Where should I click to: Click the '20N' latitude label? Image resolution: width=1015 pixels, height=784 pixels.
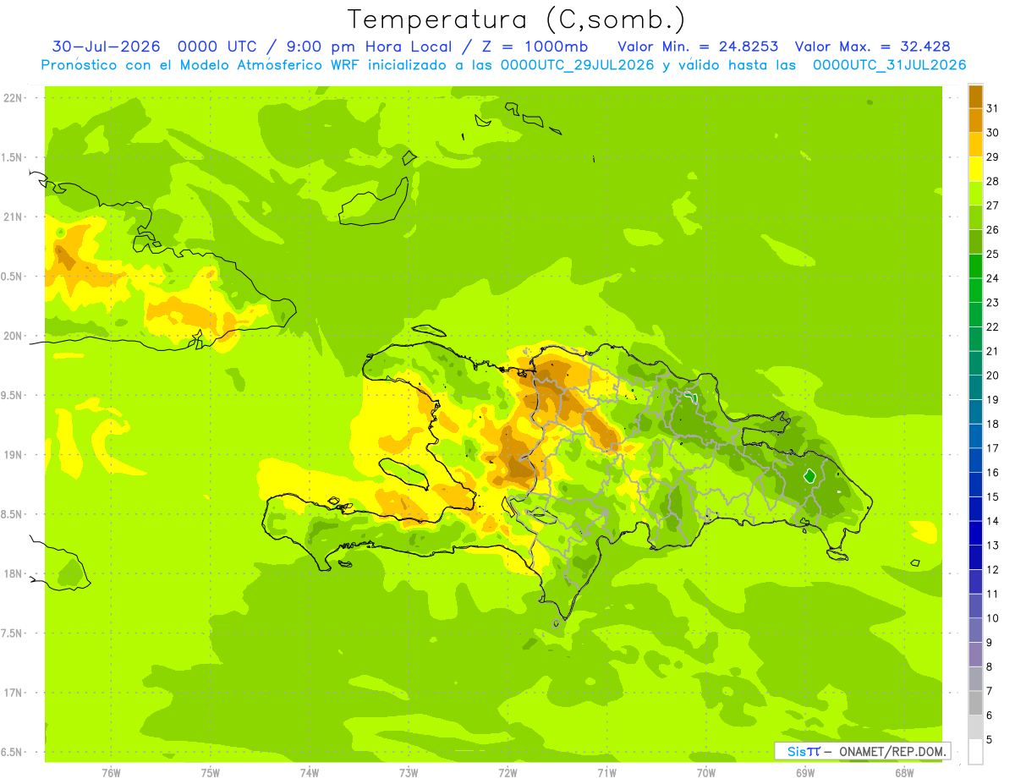[x=13, y=336]
